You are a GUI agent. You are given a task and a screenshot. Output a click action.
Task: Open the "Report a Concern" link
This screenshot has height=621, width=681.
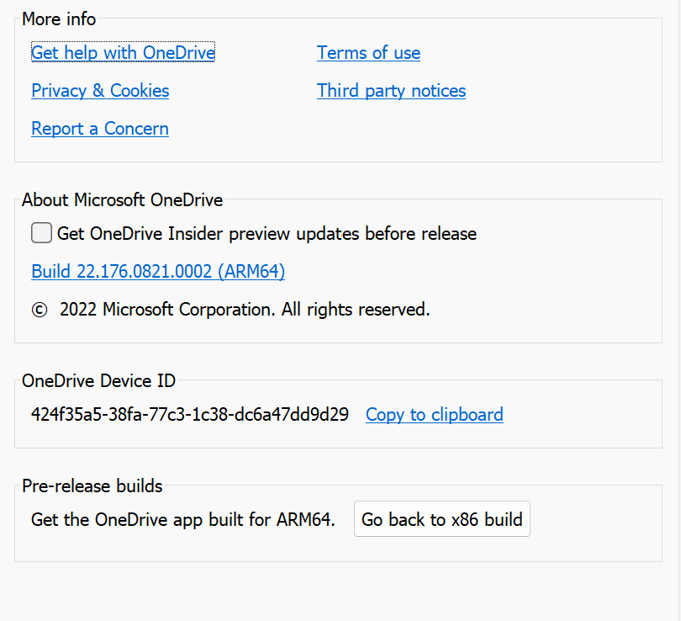tap(99, 128)
